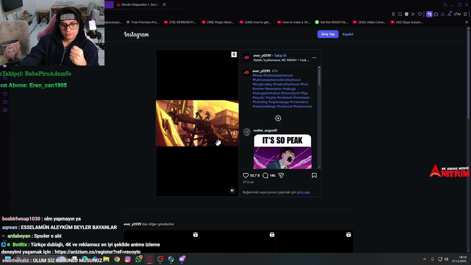The image size is (471, 265).
Task: Show hidden system tray icons
Action: coord(424,259)
